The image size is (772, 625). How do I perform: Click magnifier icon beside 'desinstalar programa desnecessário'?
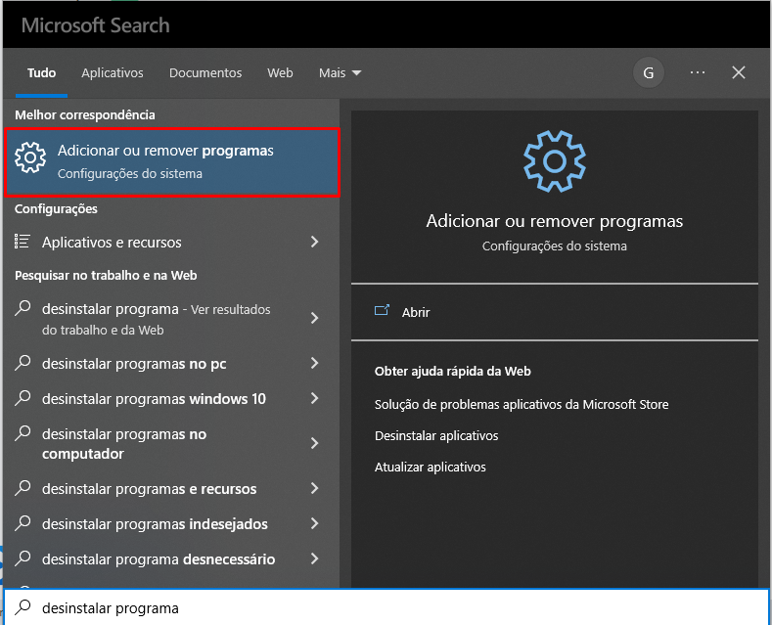coord(23,558)
